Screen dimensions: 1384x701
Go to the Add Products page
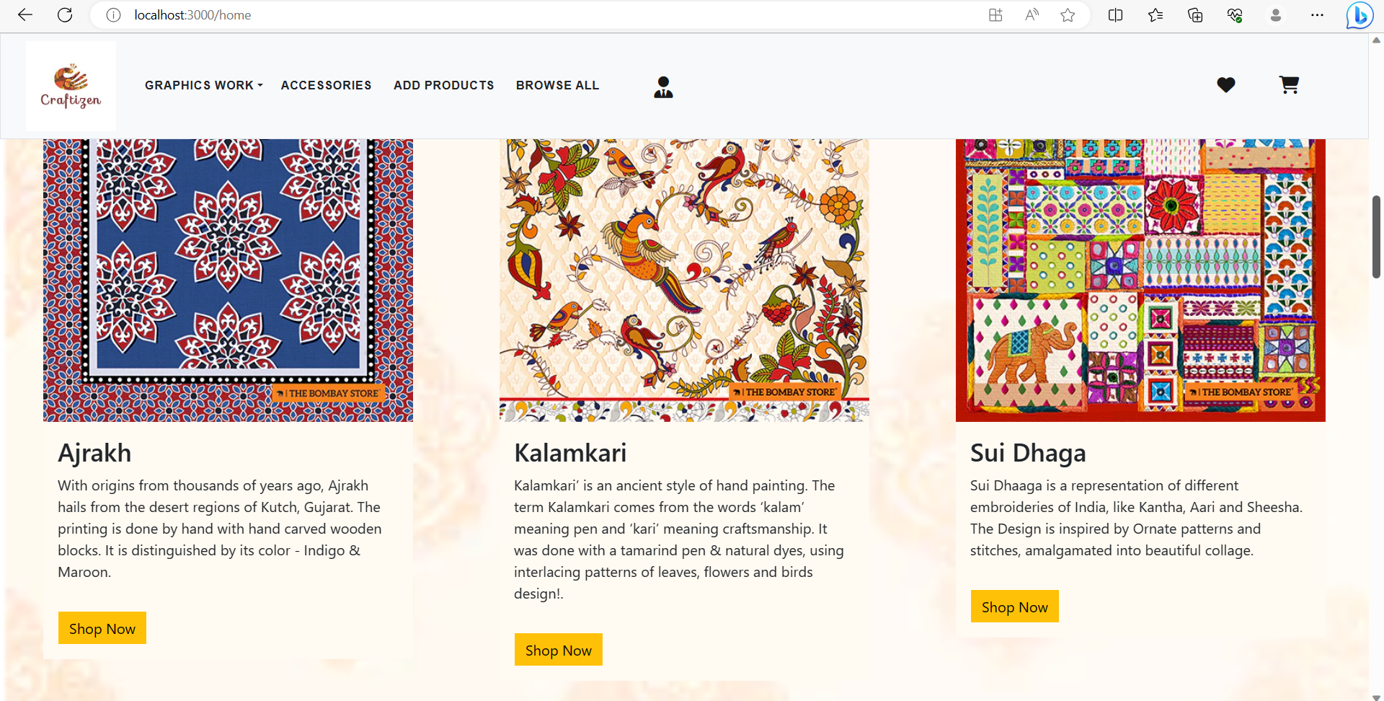point(444,85)
